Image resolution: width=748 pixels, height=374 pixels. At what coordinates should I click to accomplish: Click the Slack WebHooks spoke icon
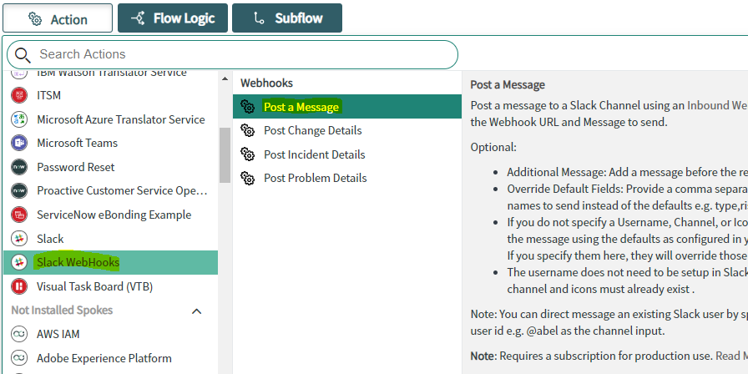coord(19,262)
